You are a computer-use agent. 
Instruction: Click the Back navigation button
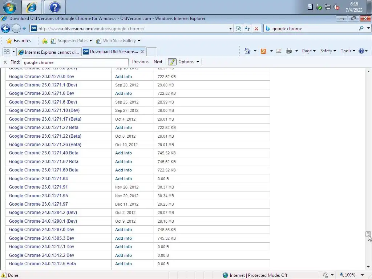coord(5,29)
